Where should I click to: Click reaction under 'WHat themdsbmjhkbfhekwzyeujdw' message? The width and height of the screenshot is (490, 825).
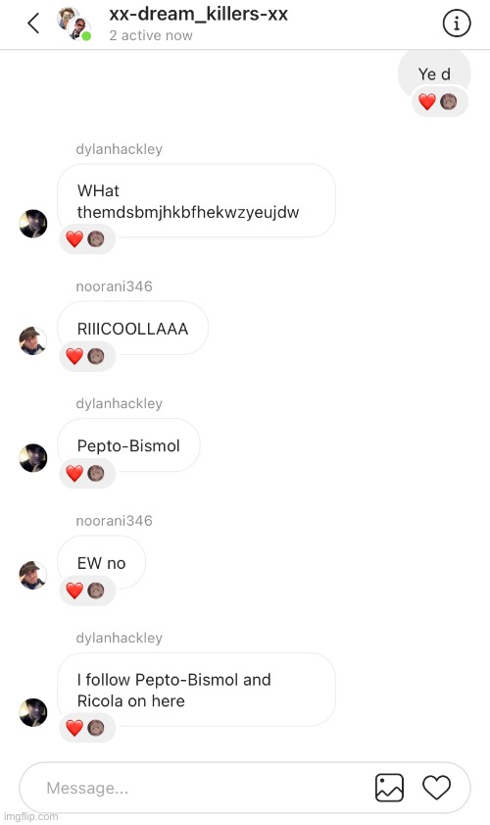87,239
